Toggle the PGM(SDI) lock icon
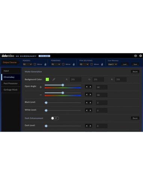 click(45, 64)
